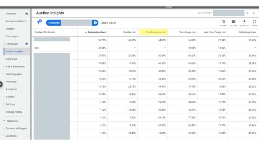Click the filter funnel icon
Viewport: 259px width, 146px height.
pos(39,22)
